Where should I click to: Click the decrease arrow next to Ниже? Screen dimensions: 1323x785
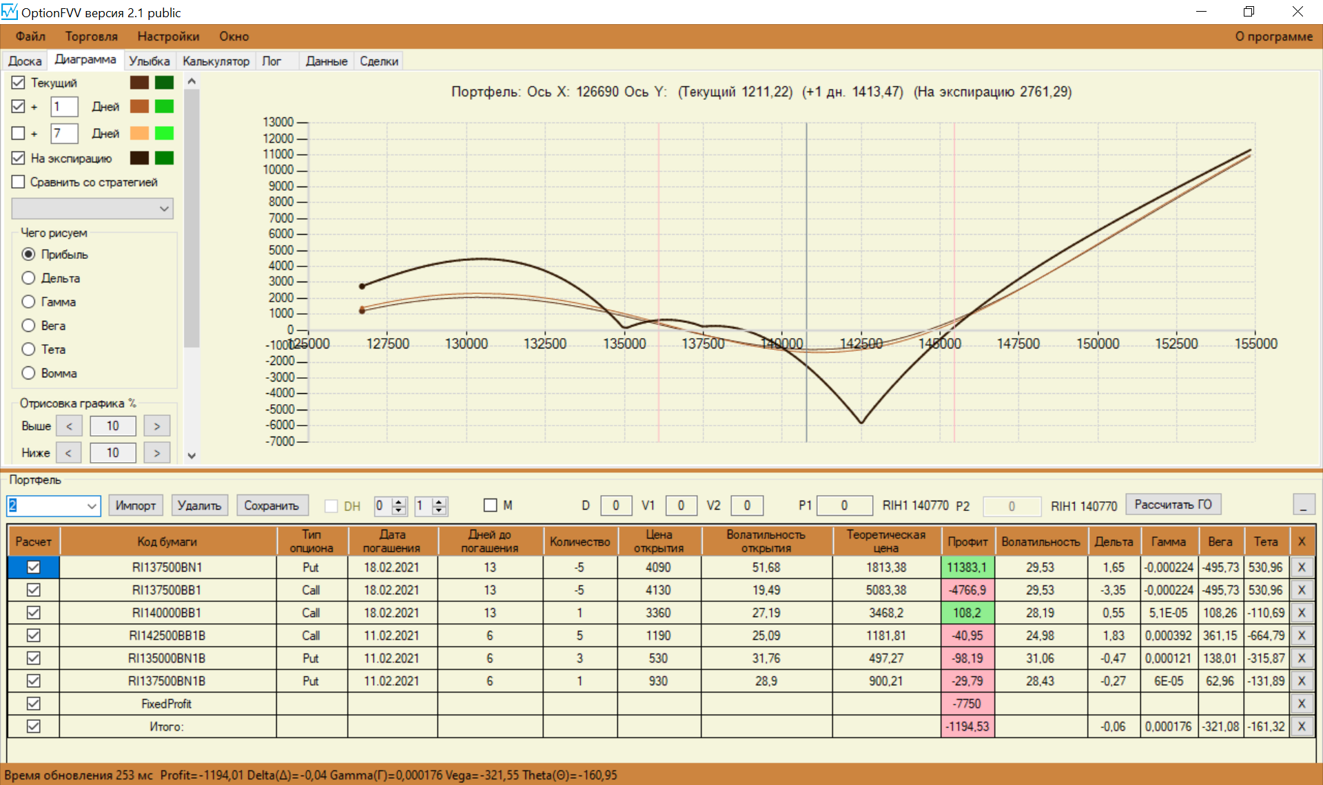68,453
